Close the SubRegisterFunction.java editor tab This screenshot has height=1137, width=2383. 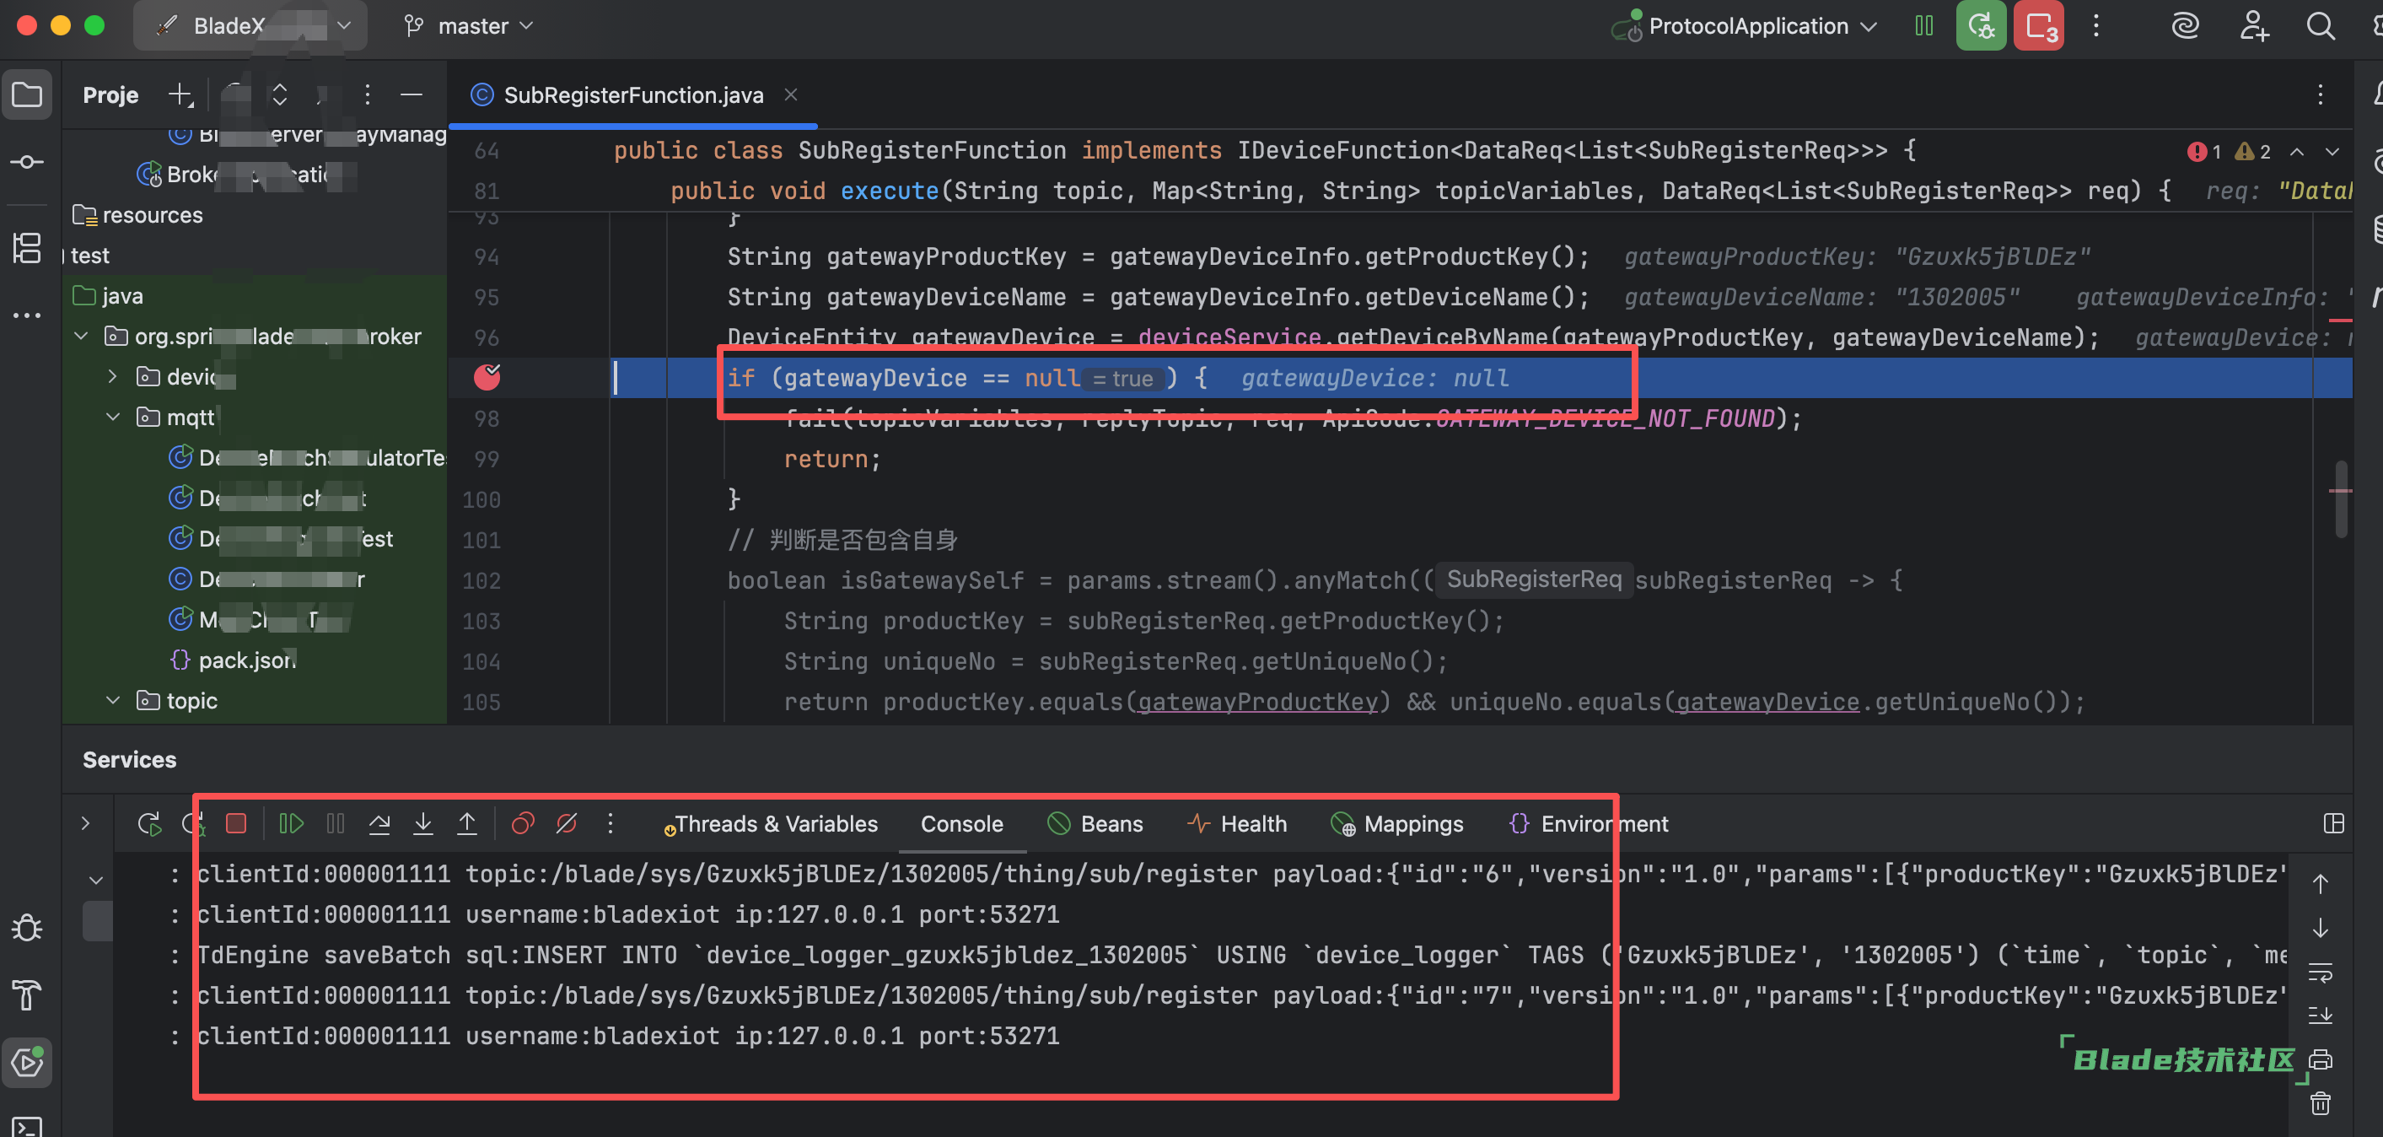pos(791,94)
